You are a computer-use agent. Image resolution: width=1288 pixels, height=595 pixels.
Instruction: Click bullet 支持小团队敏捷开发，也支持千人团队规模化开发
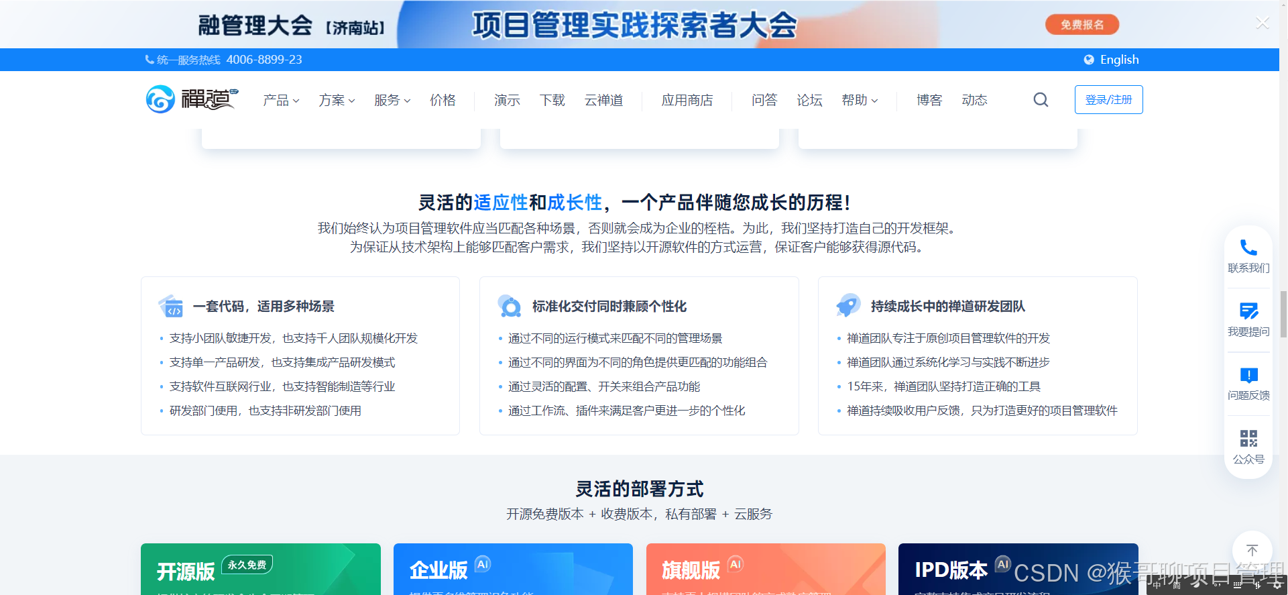(x=294, y=338)
